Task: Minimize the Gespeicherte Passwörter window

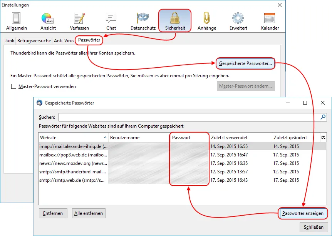Action: tap(288, 103)
